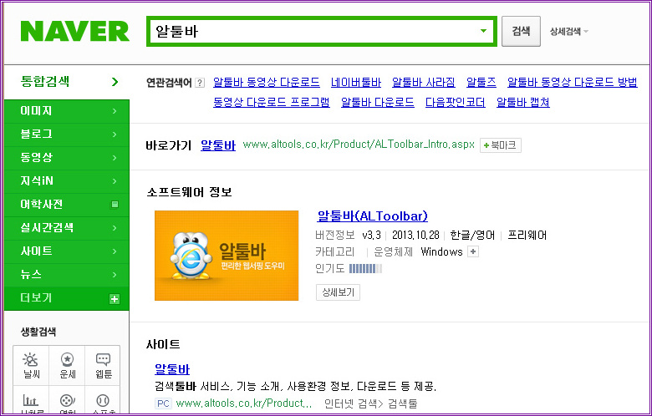Viewport: 652px width, 416px height.
Task: Open the green www.altools.co.kr/Product... site URL
Action: point(244,403)
